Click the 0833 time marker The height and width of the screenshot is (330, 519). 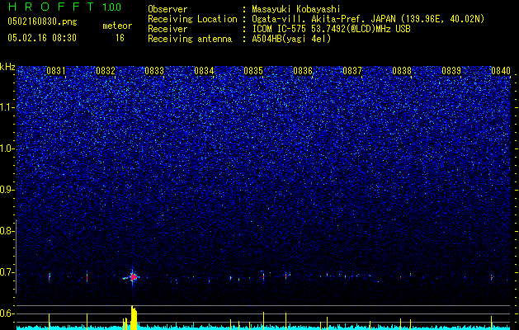154,71
